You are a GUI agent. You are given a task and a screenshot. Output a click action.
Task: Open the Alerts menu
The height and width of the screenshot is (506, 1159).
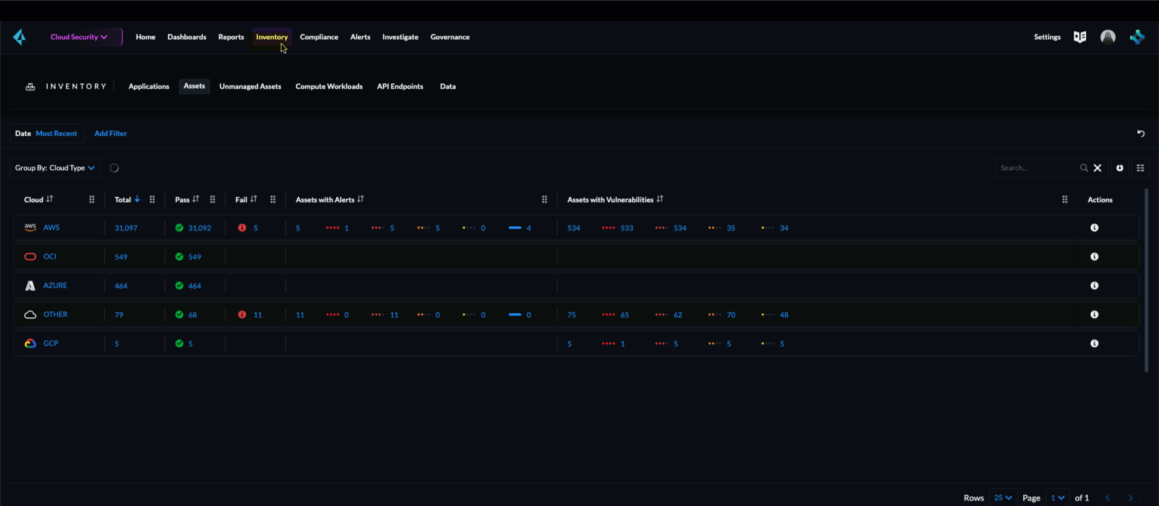click(360, 37)
